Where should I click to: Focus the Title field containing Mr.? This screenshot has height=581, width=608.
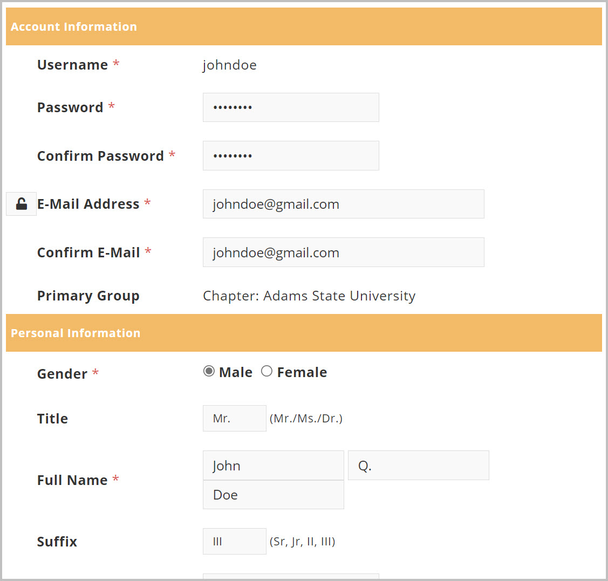234,419
